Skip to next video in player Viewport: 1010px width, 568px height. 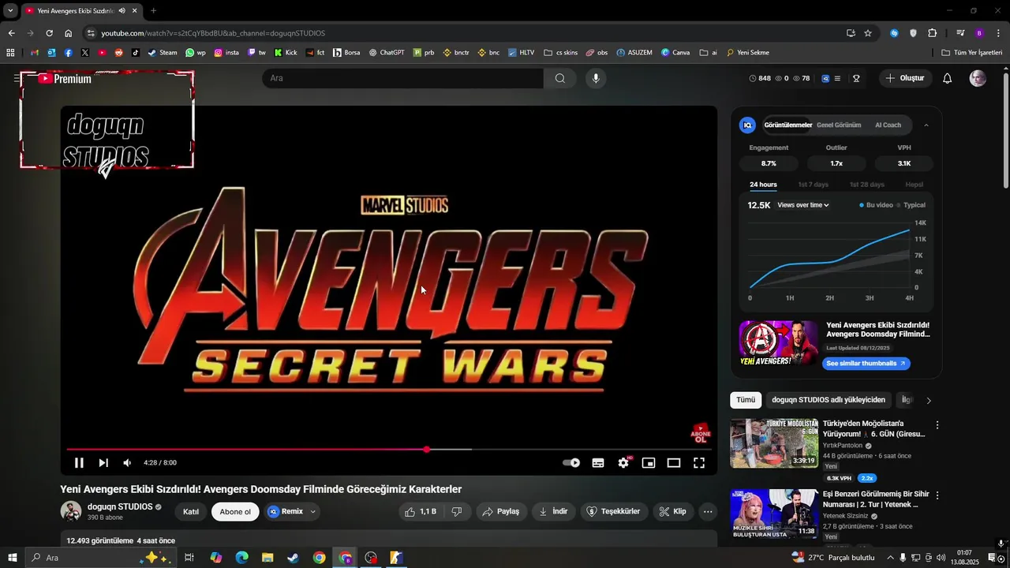(103, 463)
